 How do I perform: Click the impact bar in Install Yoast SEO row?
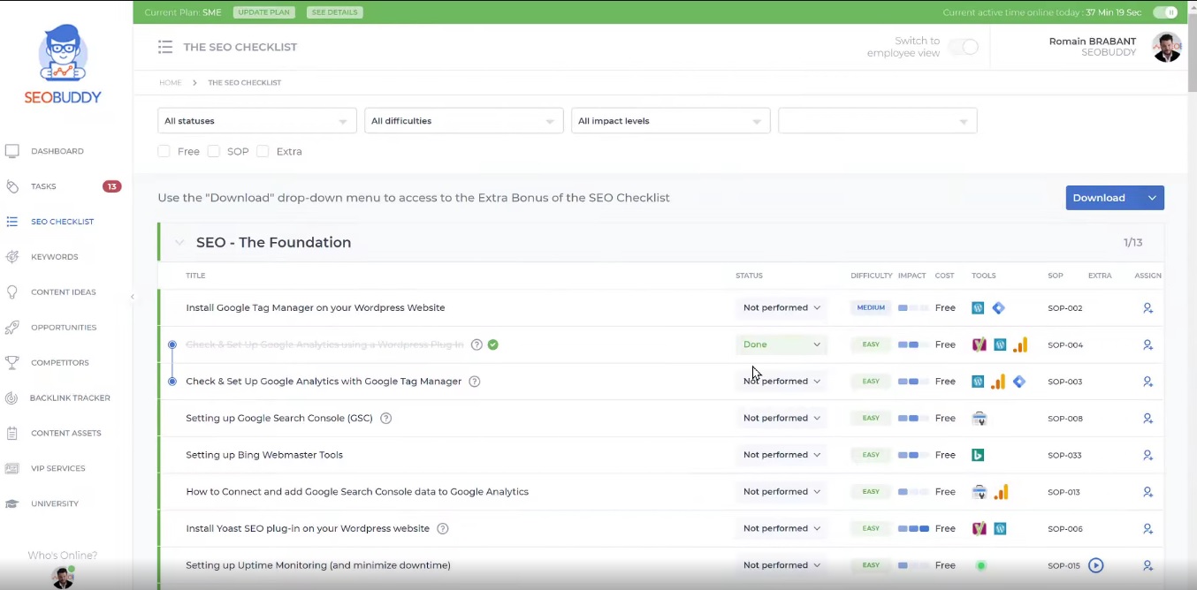click(x=913, y=529)
